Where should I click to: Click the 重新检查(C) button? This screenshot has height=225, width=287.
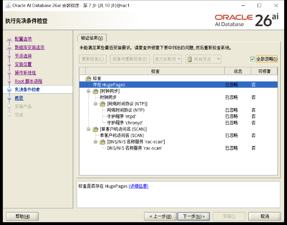(x=93, y=59)
